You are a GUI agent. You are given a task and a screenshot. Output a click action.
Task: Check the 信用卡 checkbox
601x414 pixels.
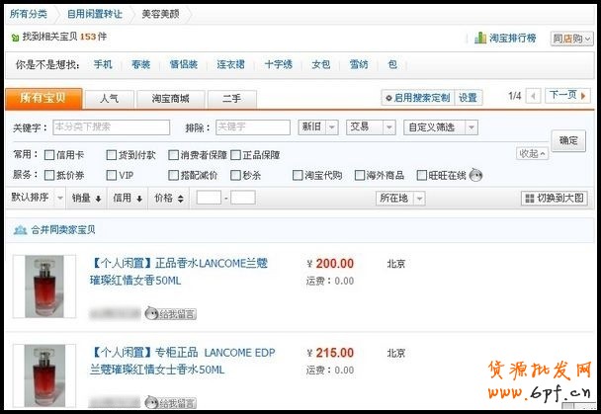pos(49,155)
